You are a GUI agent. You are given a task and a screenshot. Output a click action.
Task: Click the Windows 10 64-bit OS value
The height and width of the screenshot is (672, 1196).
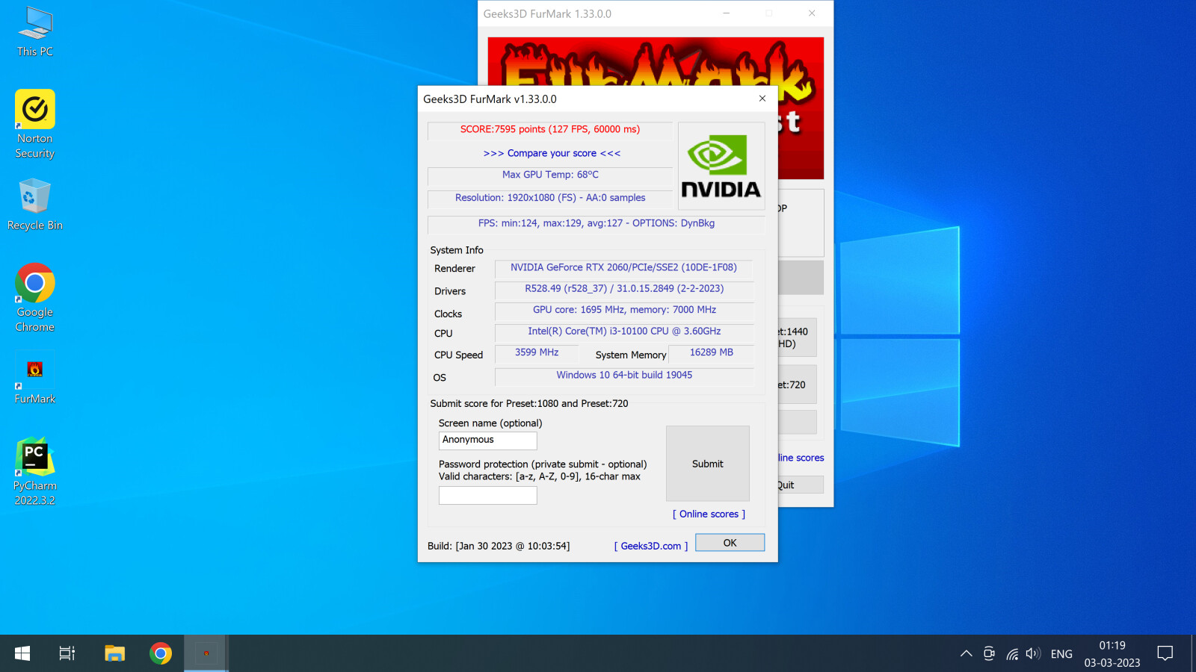click(624, 375)
